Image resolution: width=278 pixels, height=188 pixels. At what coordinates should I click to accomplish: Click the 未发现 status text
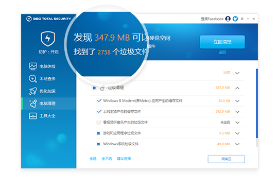(x=225, y=123)
